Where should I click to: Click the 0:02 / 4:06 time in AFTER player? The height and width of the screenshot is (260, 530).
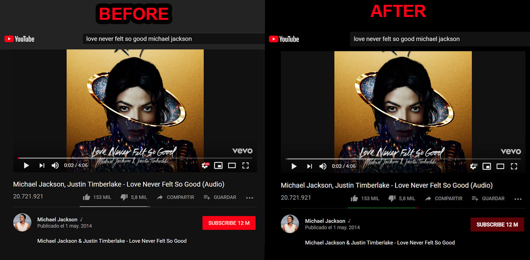(344, 166)
